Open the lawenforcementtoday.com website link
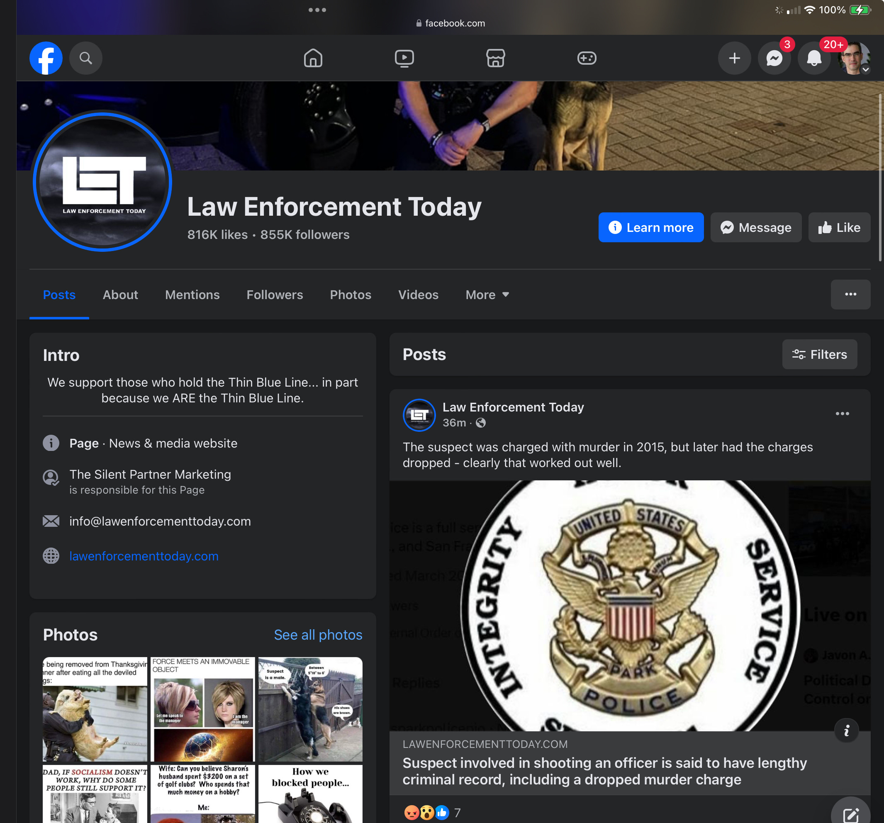 (144, 556)
